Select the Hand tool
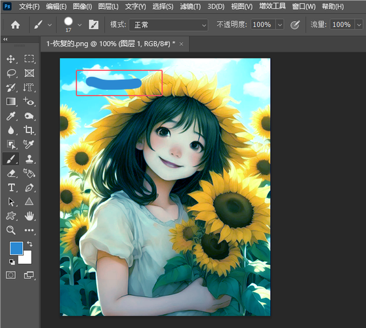 point(29,216)
